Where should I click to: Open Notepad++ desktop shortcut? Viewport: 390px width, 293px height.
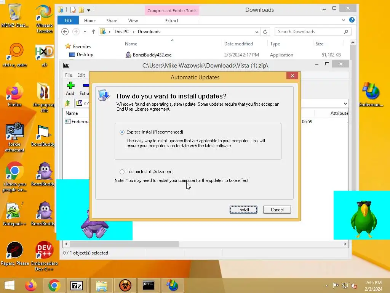tap(15, 214)
